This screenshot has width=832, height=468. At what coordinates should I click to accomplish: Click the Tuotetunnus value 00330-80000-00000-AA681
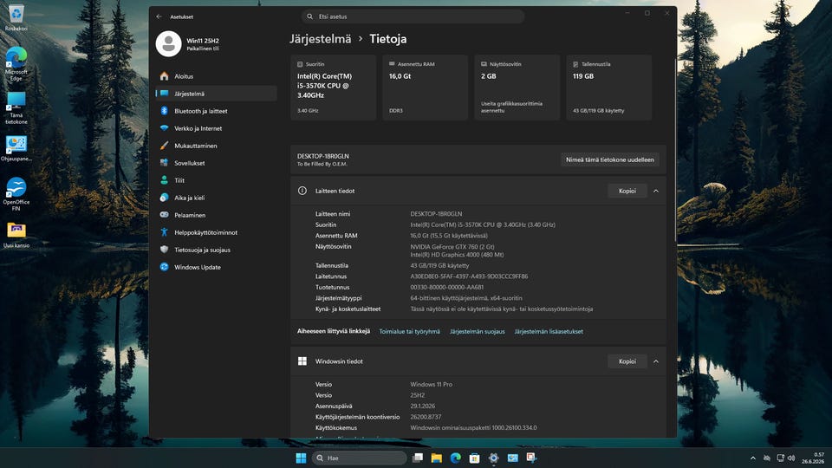tap(447, 287)
